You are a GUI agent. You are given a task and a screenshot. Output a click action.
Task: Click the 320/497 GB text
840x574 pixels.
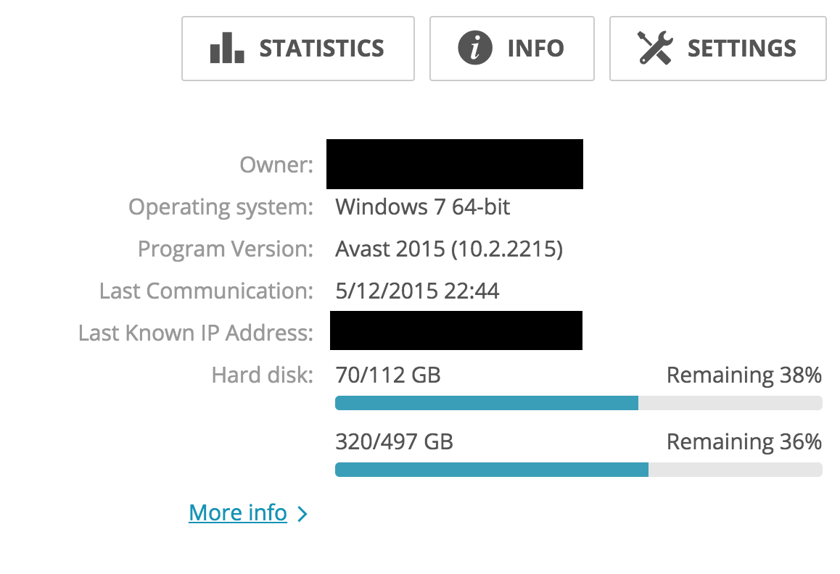point(395,442)
